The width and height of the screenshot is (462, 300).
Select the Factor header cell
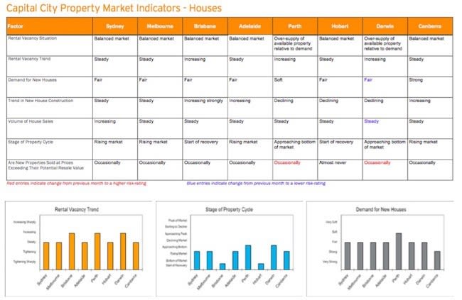[15, 25]
